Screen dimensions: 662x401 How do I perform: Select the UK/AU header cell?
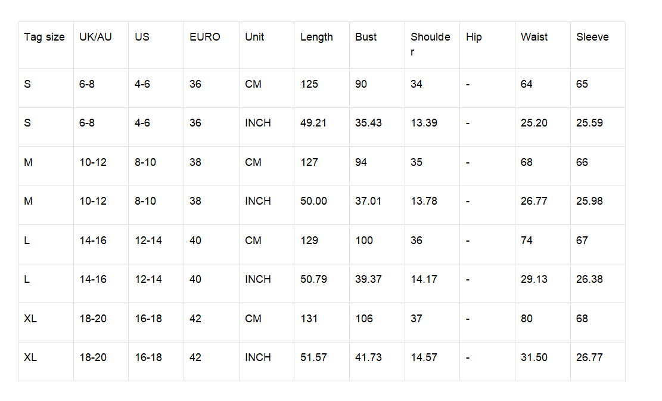pyautogui.click(x=95, y=37)
